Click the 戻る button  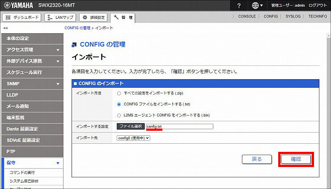(x=257, y=159)
